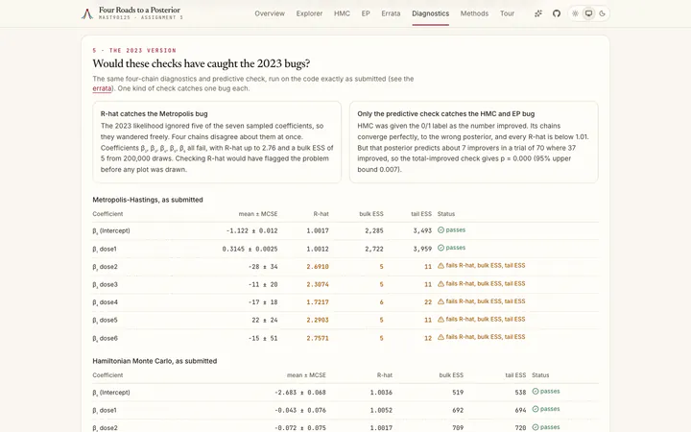
Task: Click the scatter-dots icon beside GitHub
Action: click(538, 13)
